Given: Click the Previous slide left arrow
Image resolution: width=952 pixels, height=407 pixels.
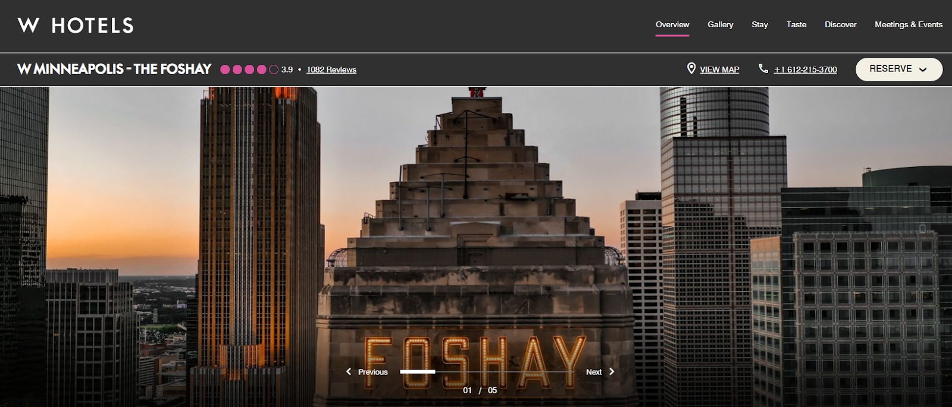Looking at the screenshot, I should pyautogui.click(x=349, y=372).
